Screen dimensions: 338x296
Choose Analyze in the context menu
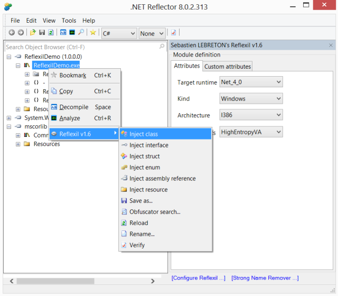tap(85, 118)
